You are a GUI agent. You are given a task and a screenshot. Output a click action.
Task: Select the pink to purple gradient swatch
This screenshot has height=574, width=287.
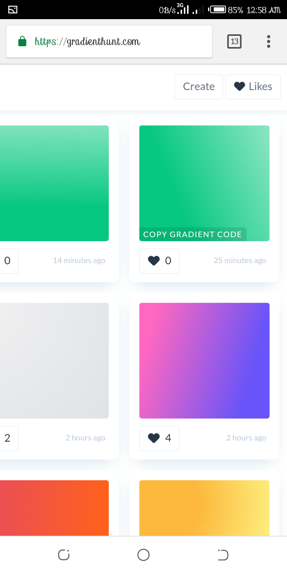point(204,361)
